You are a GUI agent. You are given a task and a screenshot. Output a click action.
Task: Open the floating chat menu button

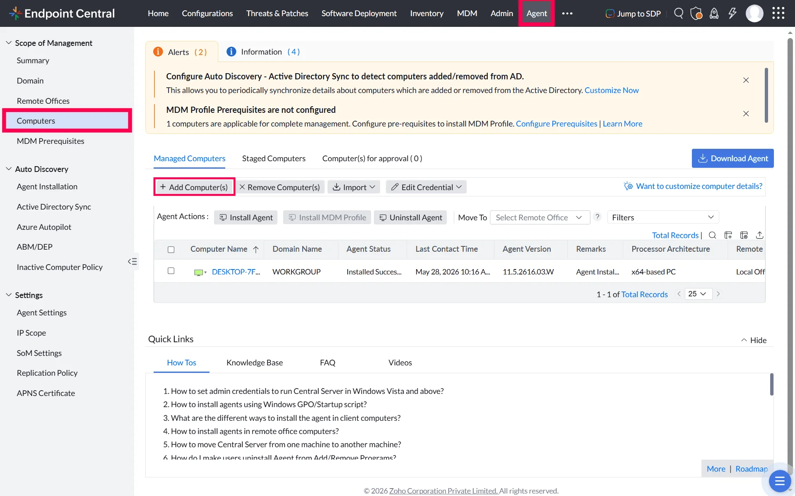pyautogui.click(x=780, y=481)
